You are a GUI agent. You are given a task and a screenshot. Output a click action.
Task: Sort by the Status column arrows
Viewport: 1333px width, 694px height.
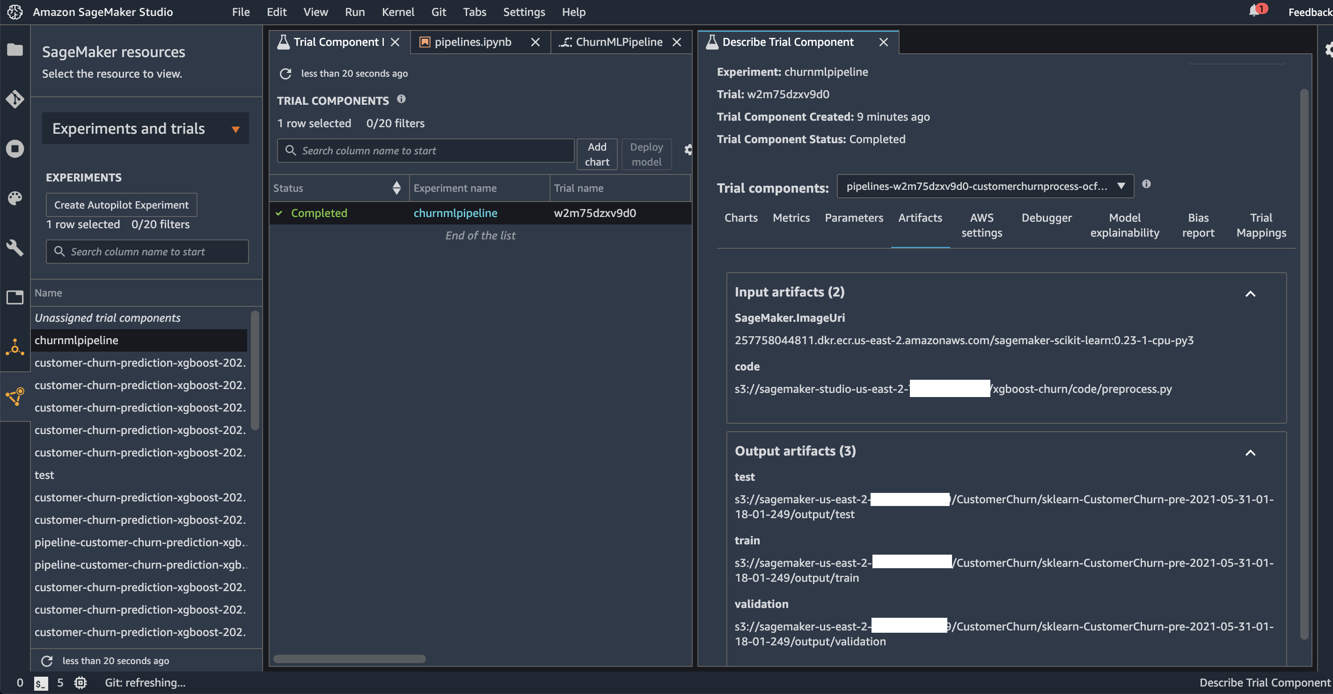coord(396,188)
